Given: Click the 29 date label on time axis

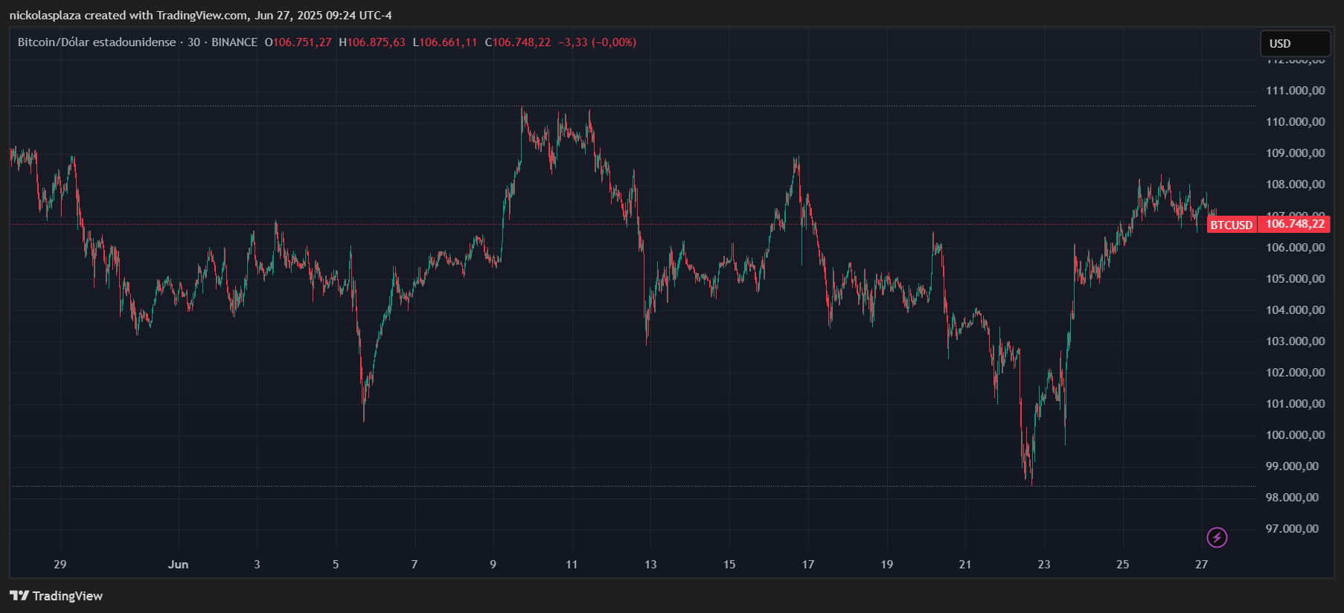Looking at the screenshot, I should (x=60, y=565).
